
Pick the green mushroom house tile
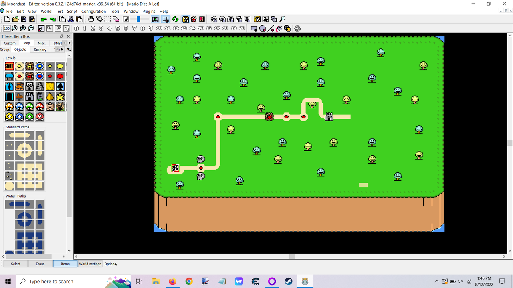point(30,107)
